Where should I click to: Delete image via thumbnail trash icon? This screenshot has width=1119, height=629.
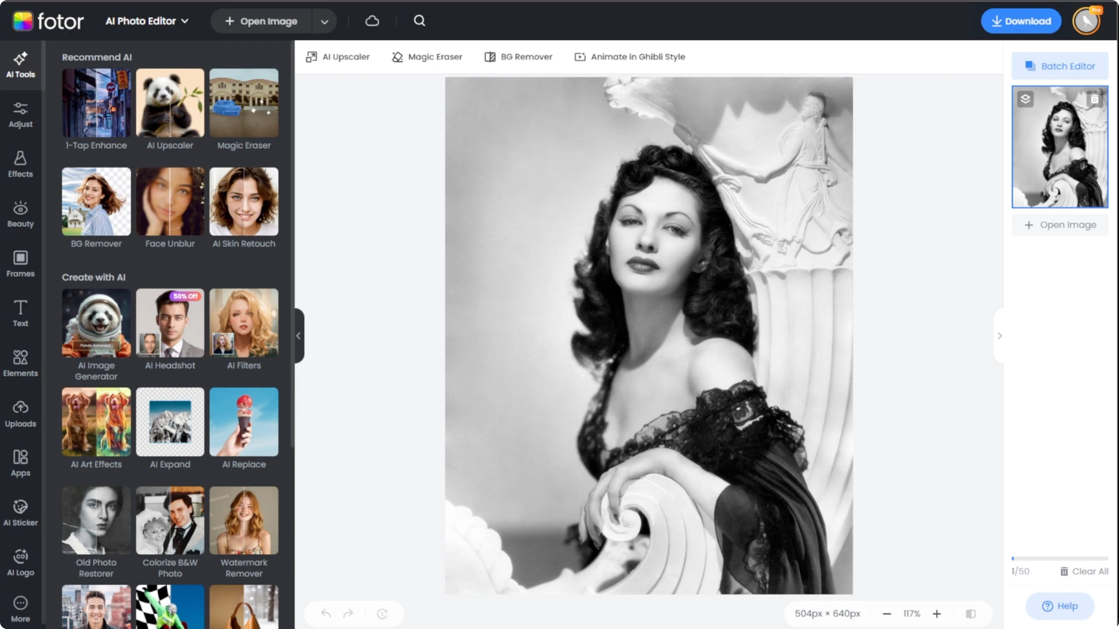1094,99
